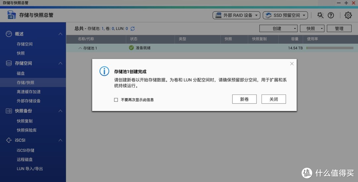Open the 快照保险库 sidebar item
The height and width of the screenshot is (182, 358).
pos(27,130)
